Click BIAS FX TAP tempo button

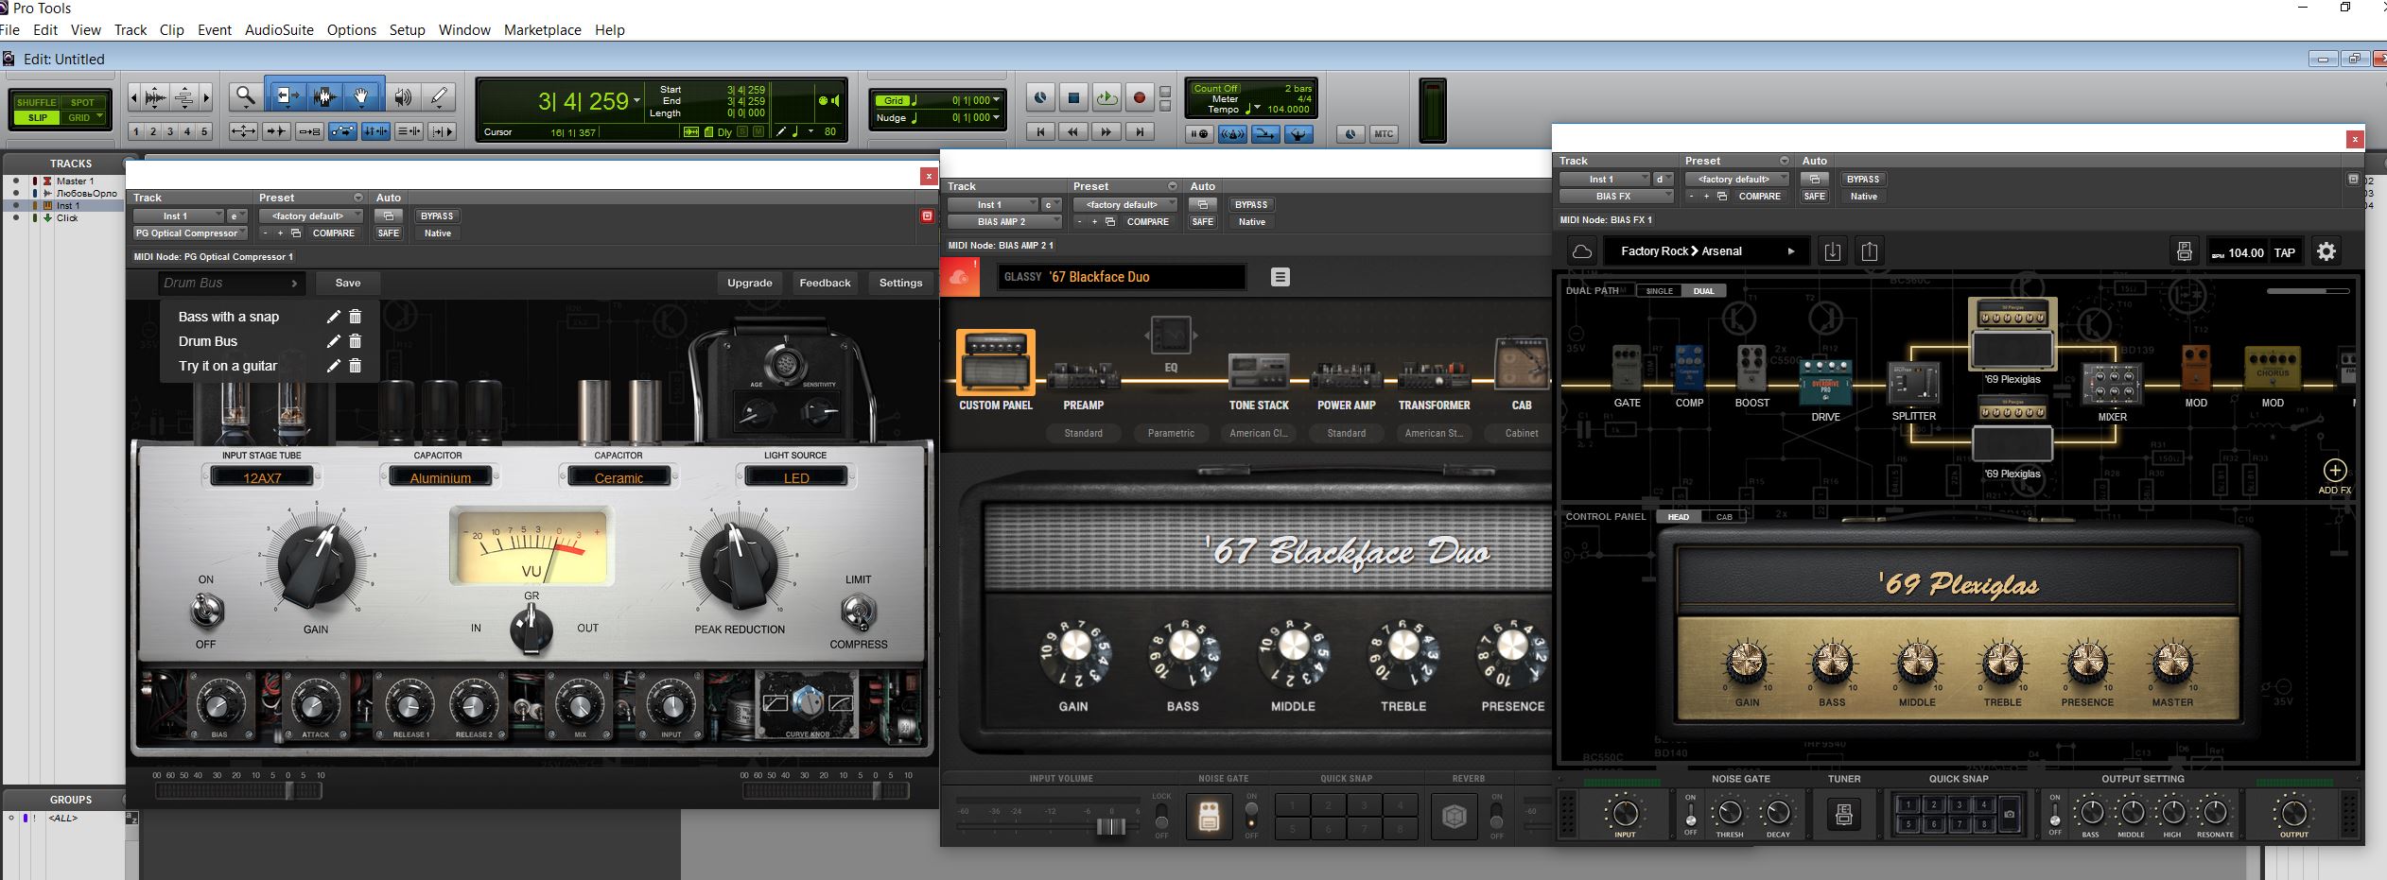click(x=2285, y=252)
